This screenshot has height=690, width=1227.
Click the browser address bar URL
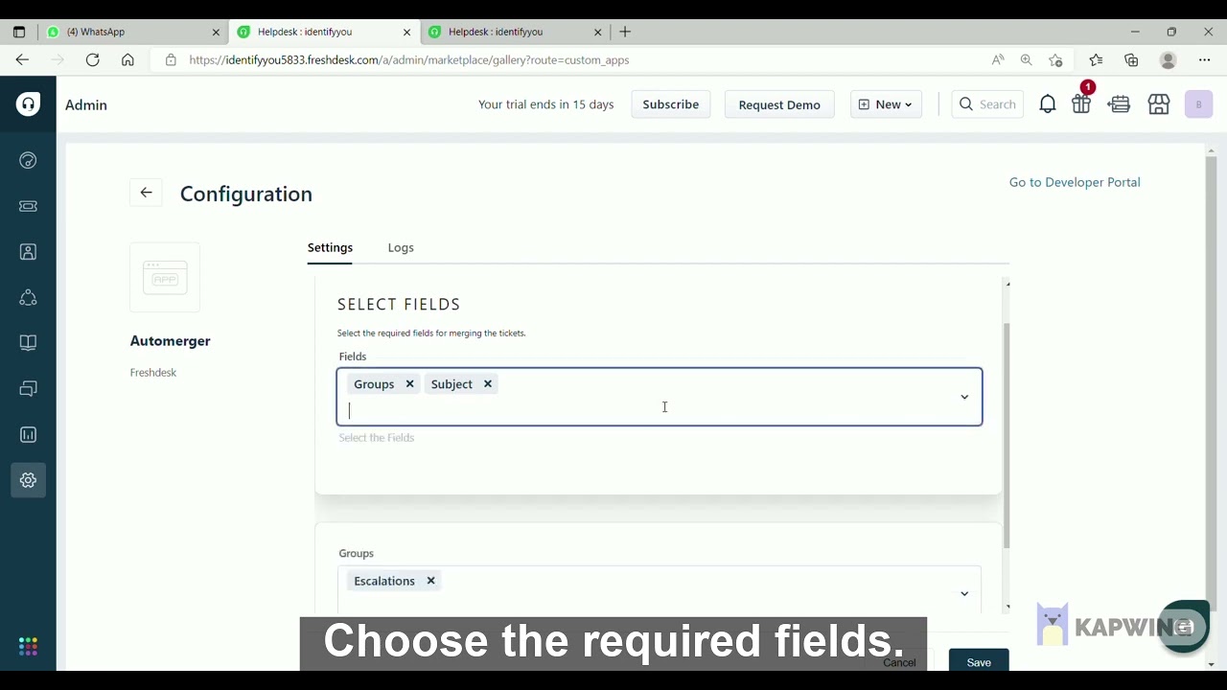coord(409,59)
